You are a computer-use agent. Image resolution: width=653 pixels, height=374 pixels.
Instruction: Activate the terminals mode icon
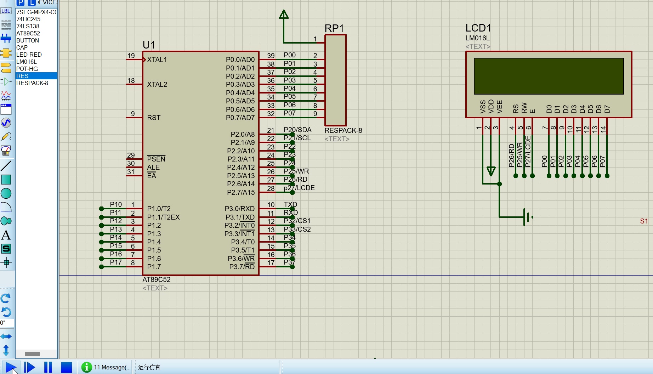tap(6, 67)
